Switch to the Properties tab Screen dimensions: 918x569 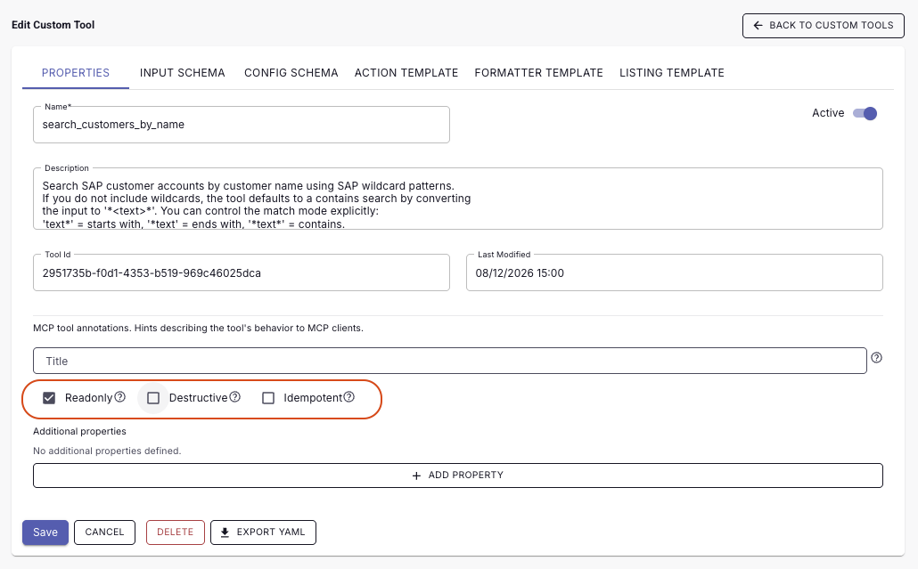[x=76, y=73]
